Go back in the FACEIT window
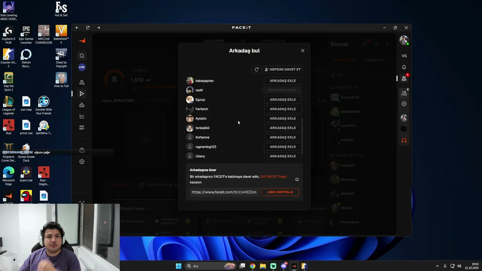The width and height of the screenshot is (482, 271). (x=77, y=27)
